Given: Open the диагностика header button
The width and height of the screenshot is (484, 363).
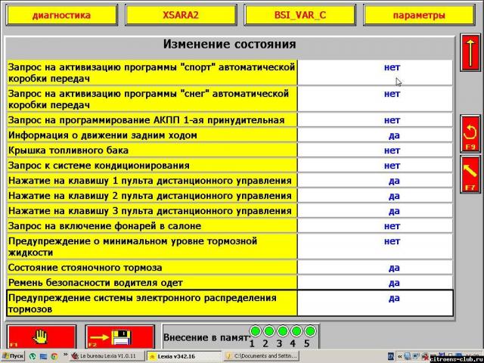Looking at the screenshot, I should coord(62,15).
